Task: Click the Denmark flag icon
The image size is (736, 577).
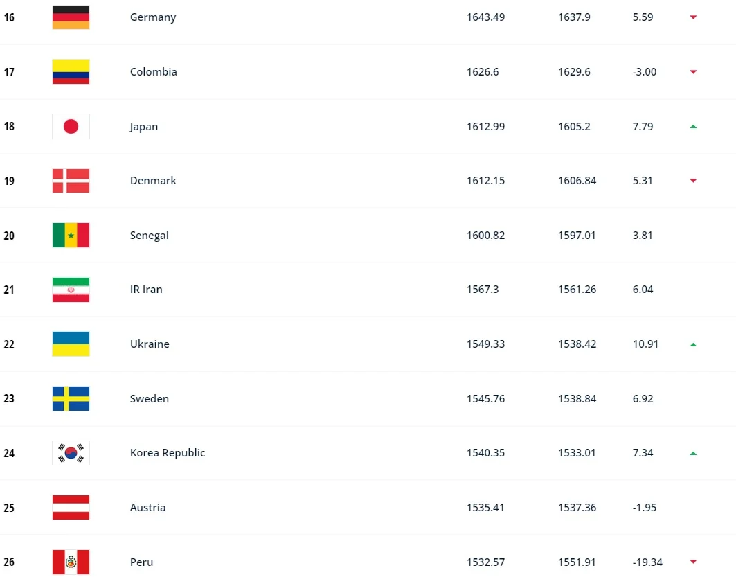Action: [71, 181]
